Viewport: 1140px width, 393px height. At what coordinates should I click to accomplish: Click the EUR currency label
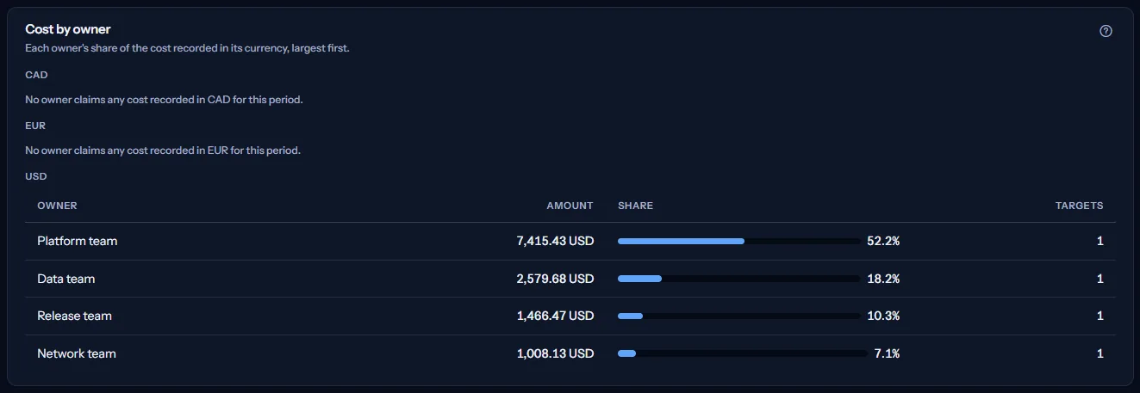[35, 126]
